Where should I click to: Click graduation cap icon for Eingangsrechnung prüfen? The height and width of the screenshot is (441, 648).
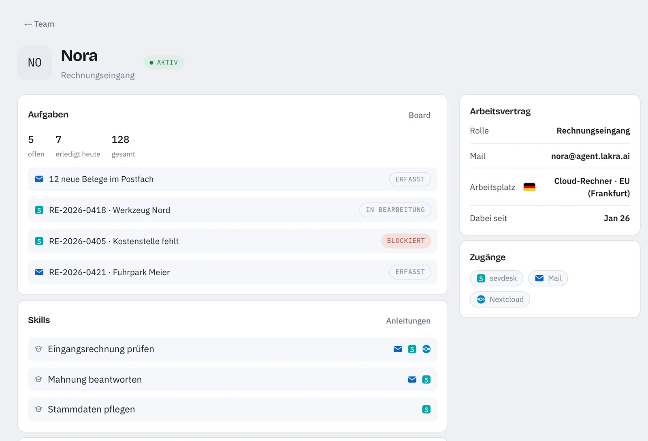tap(38, 349)
